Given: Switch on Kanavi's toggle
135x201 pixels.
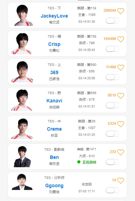Looking at the screenshot, I should [113, 105].
